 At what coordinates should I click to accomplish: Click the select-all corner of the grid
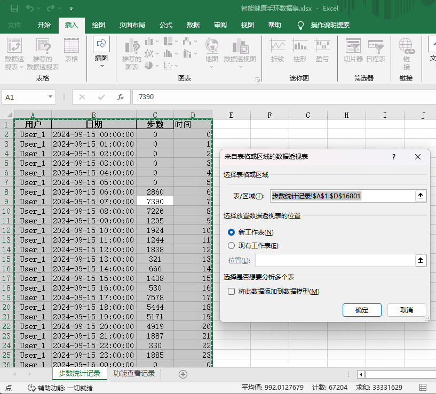click(x=9, y=115)
